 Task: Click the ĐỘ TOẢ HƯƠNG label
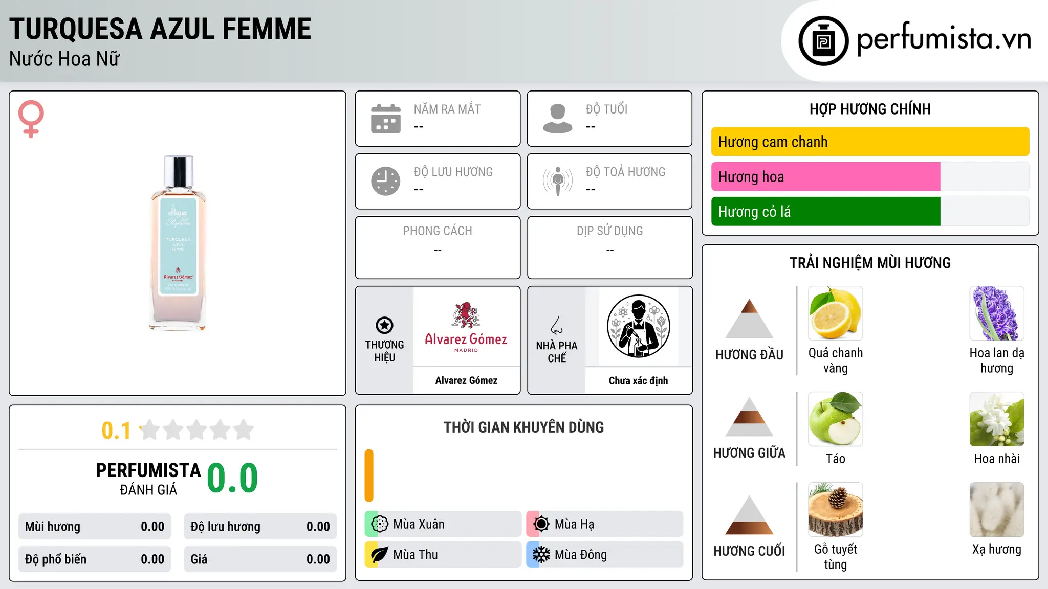[x=625, y=172]
